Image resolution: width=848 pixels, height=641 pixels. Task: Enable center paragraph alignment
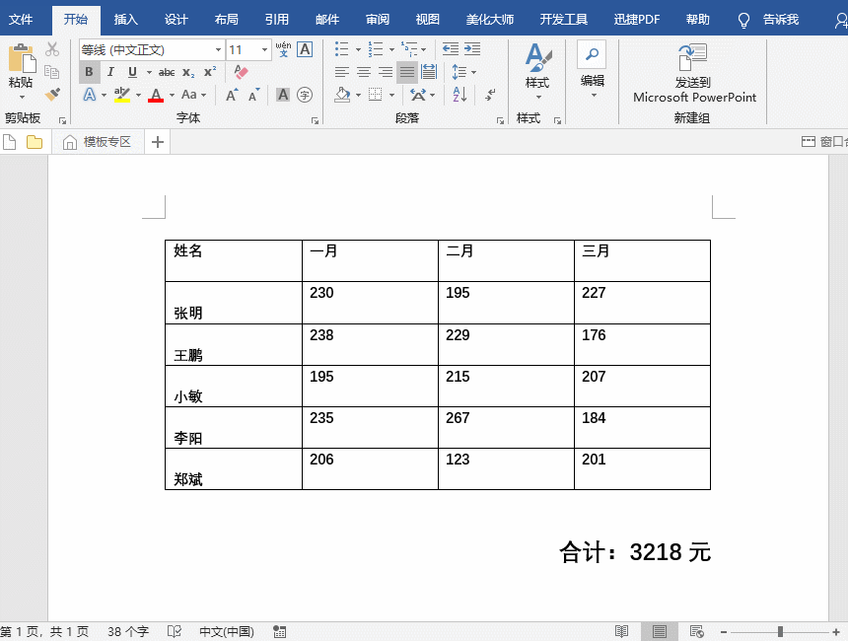tap(364, 71)
